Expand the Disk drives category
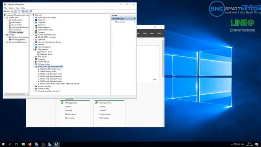This screenshot has width=261, height=147. [33, 25]
